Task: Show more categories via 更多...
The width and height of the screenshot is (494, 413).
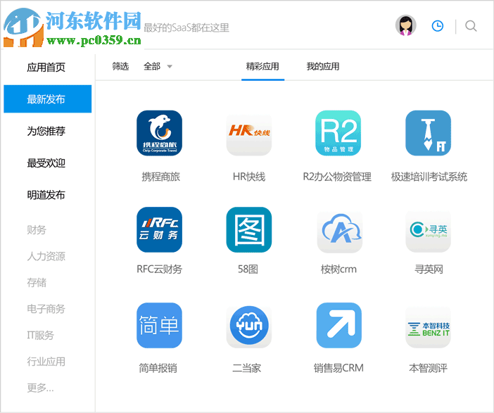Action: pyautogui.click(x=40, y=388)
